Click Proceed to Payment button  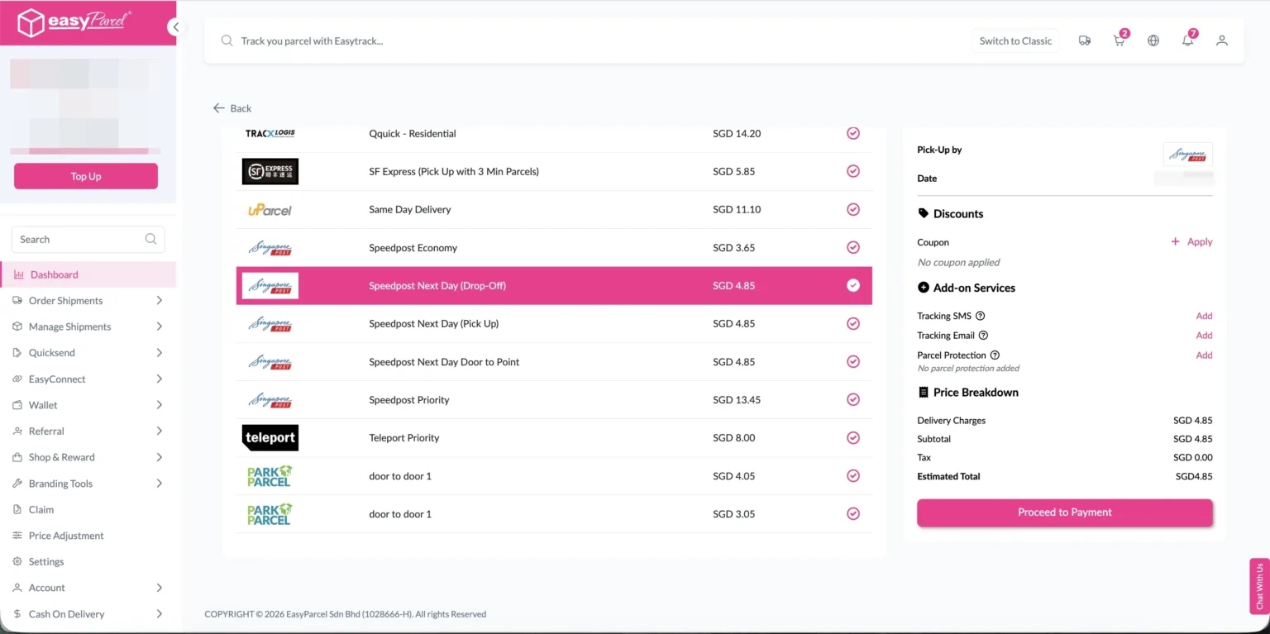pos(1065,512)
